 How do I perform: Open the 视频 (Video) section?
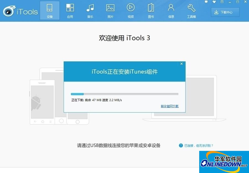point(131,11)
